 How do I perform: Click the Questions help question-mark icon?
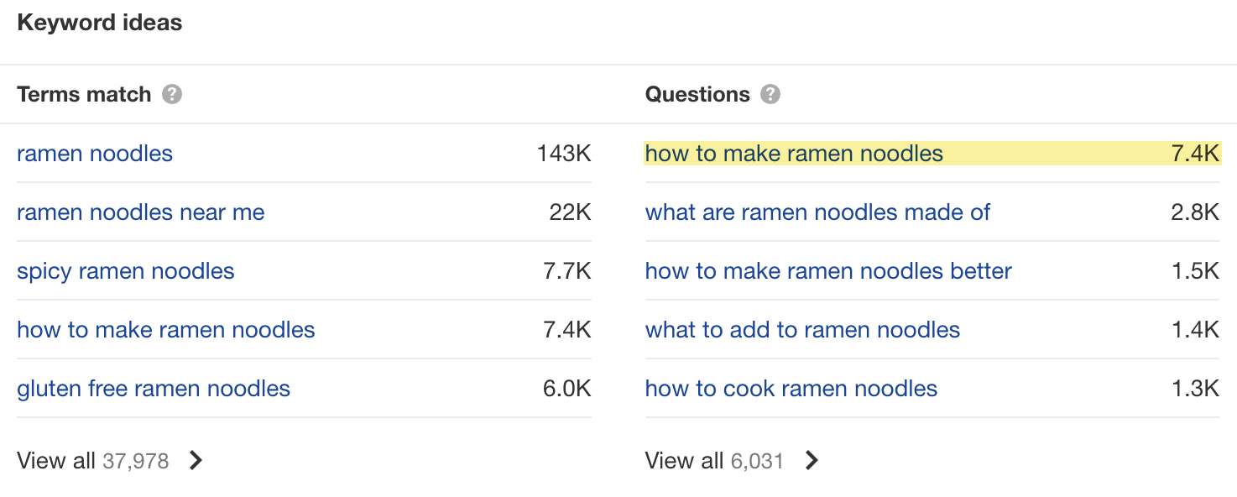tap(771, 95)
